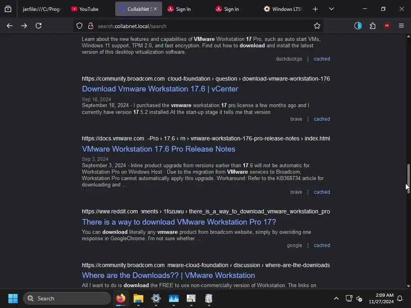Switch to the second Sign In tab
This screenshot has height=308, width=411.
click(x=235, y=9)
